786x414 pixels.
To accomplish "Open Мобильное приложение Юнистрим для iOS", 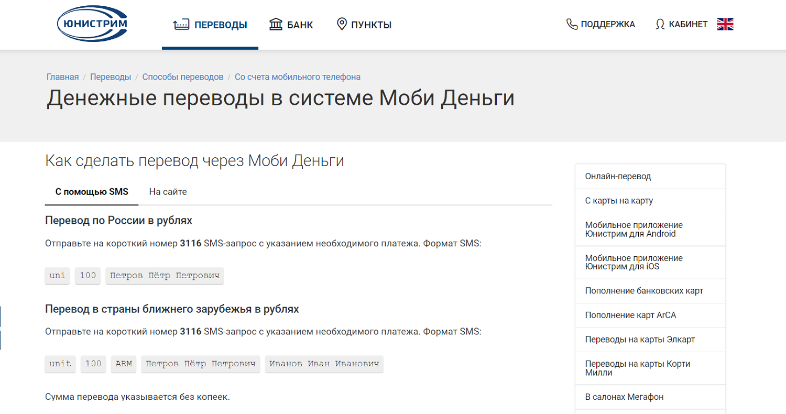I will click(650, 263).
